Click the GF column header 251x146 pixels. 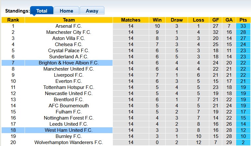click(216, 20)
